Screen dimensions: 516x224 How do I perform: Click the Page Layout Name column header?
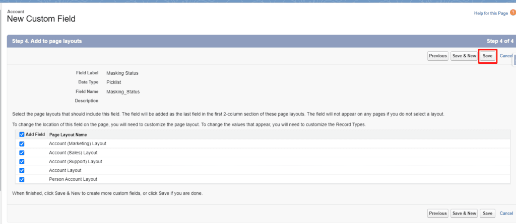[68, 135]
